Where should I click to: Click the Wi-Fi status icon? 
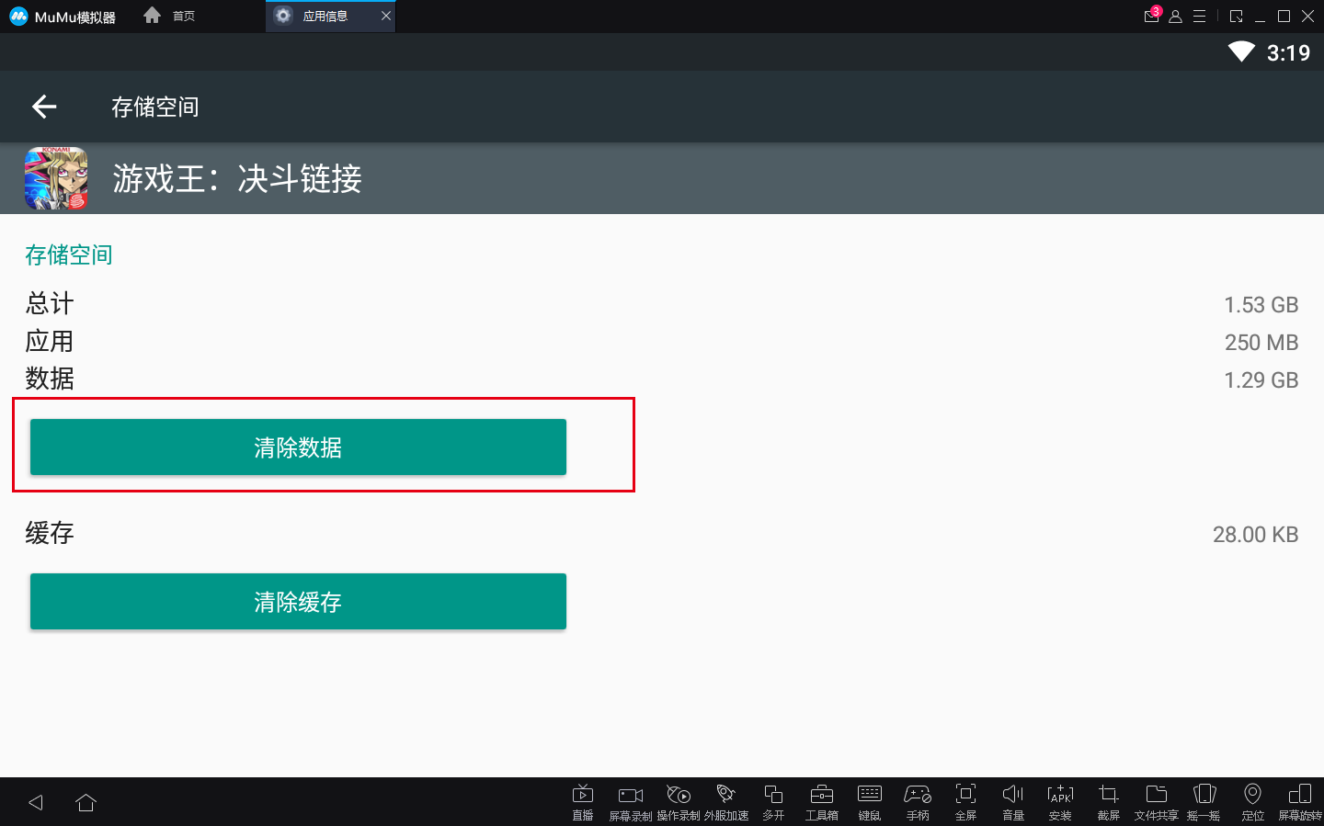[x=1241, y=52]
